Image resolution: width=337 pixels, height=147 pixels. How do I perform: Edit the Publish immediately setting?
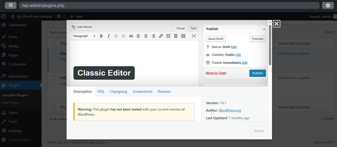click(x=245, y=63)
